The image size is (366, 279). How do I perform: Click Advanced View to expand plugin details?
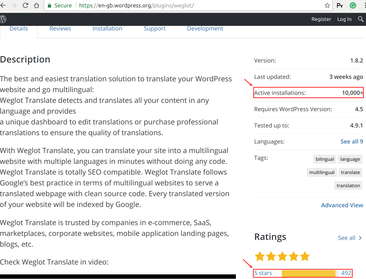pyautogui.click(x=342, y=205)
